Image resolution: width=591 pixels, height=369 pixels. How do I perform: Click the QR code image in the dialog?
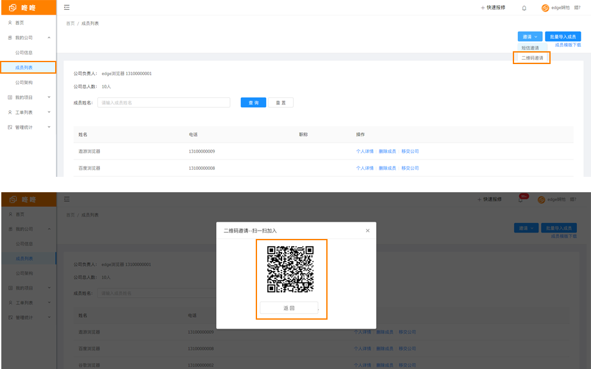click(x=290, y=269)
